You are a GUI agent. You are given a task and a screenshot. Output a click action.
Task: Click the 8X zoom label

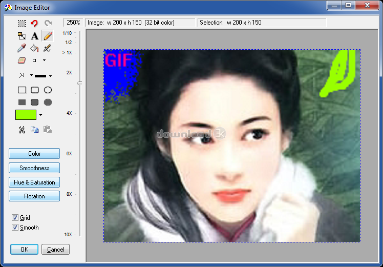[69, 194]
